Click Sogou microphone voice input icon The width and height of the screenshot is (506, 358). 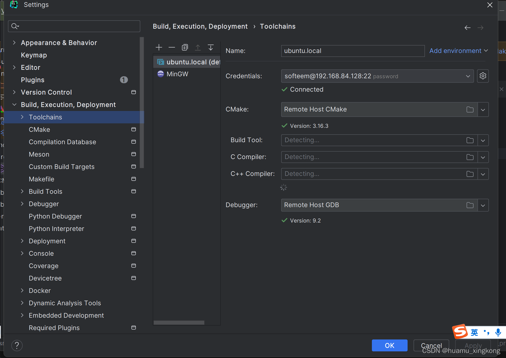498,332
